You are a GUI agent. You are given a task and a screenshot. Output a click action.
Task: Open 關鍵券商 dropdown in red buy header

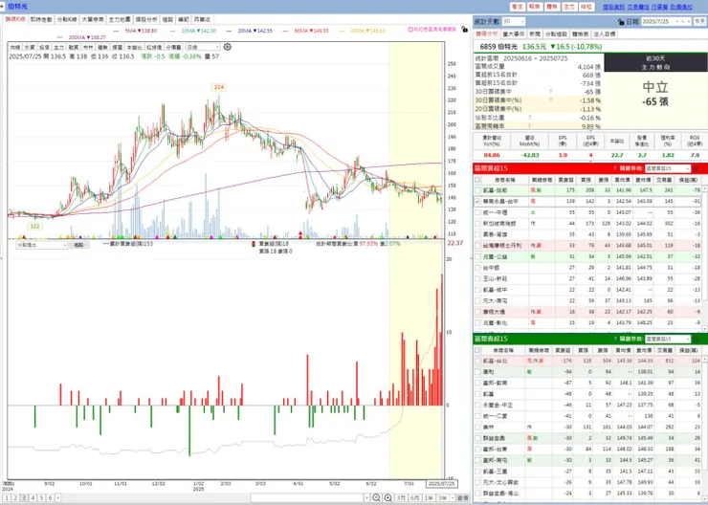668,168
